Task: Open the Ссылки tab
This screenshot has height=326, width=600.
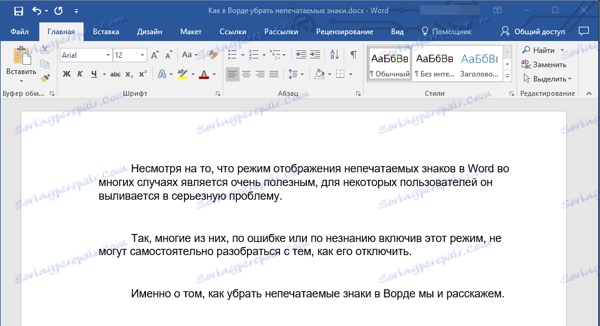Action: click(233, 32)
